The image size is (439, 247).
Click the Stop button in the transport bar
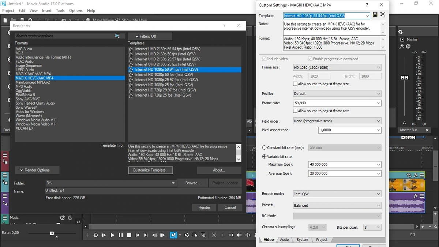[x=129, y=235]
